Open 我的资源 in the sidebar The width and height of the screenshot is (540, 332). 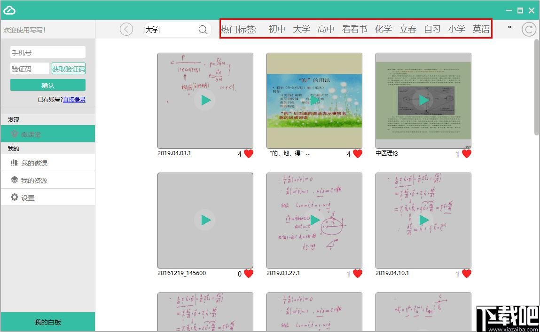point(48,180)
